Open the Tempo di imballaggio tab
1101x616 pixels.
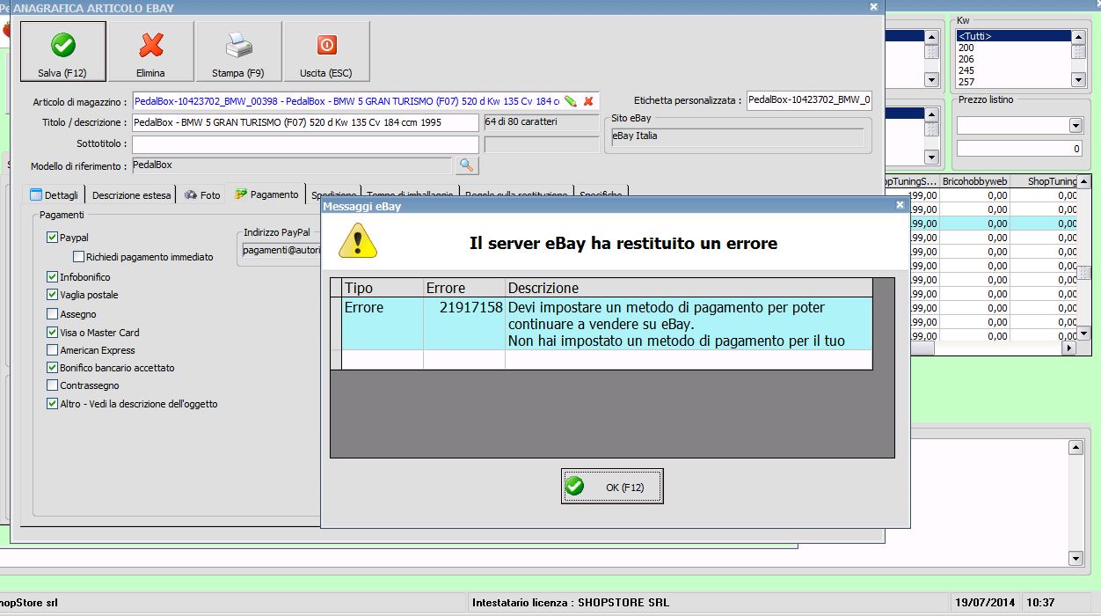(x=410, y=194)
